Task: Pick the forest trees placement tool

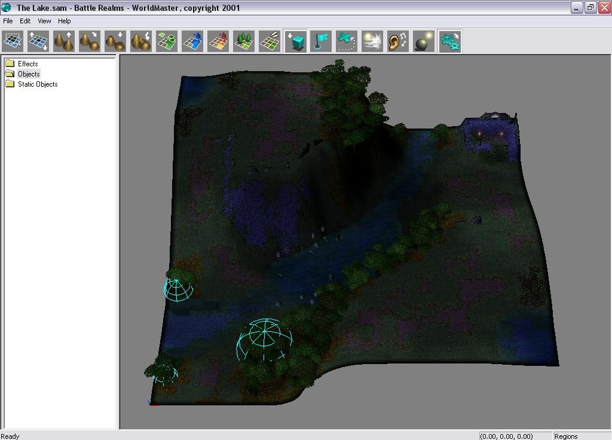Action: 244,41
